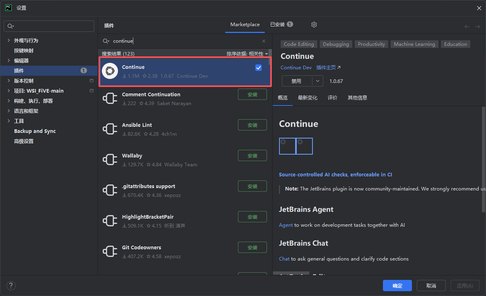The height and width of the screenshot is (296, 486).
Task: Open the 评价 tab
Action: coord(333,98)
